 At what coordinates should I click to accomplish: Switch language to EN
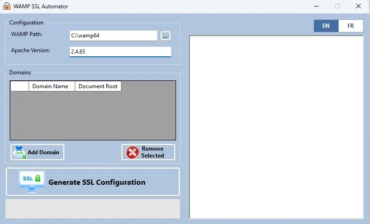pyautogui.click(x=326, y=26)
